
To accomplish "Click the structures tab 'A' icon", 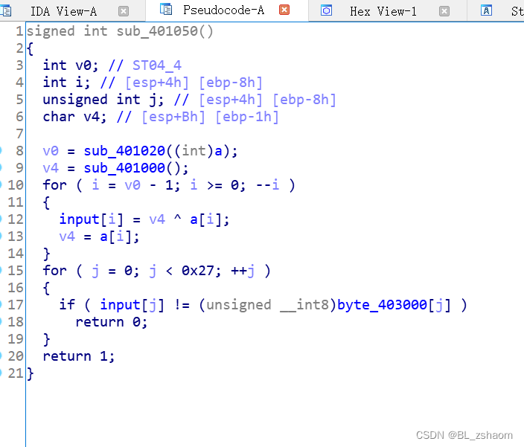I will [x=486, y=10].
